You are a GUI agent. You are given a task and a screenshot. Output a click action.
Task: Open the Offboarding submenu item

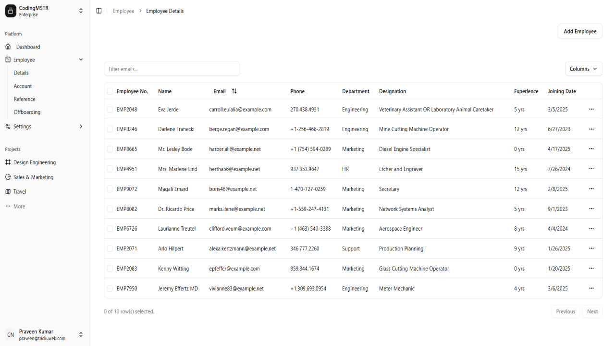(27, 112)
